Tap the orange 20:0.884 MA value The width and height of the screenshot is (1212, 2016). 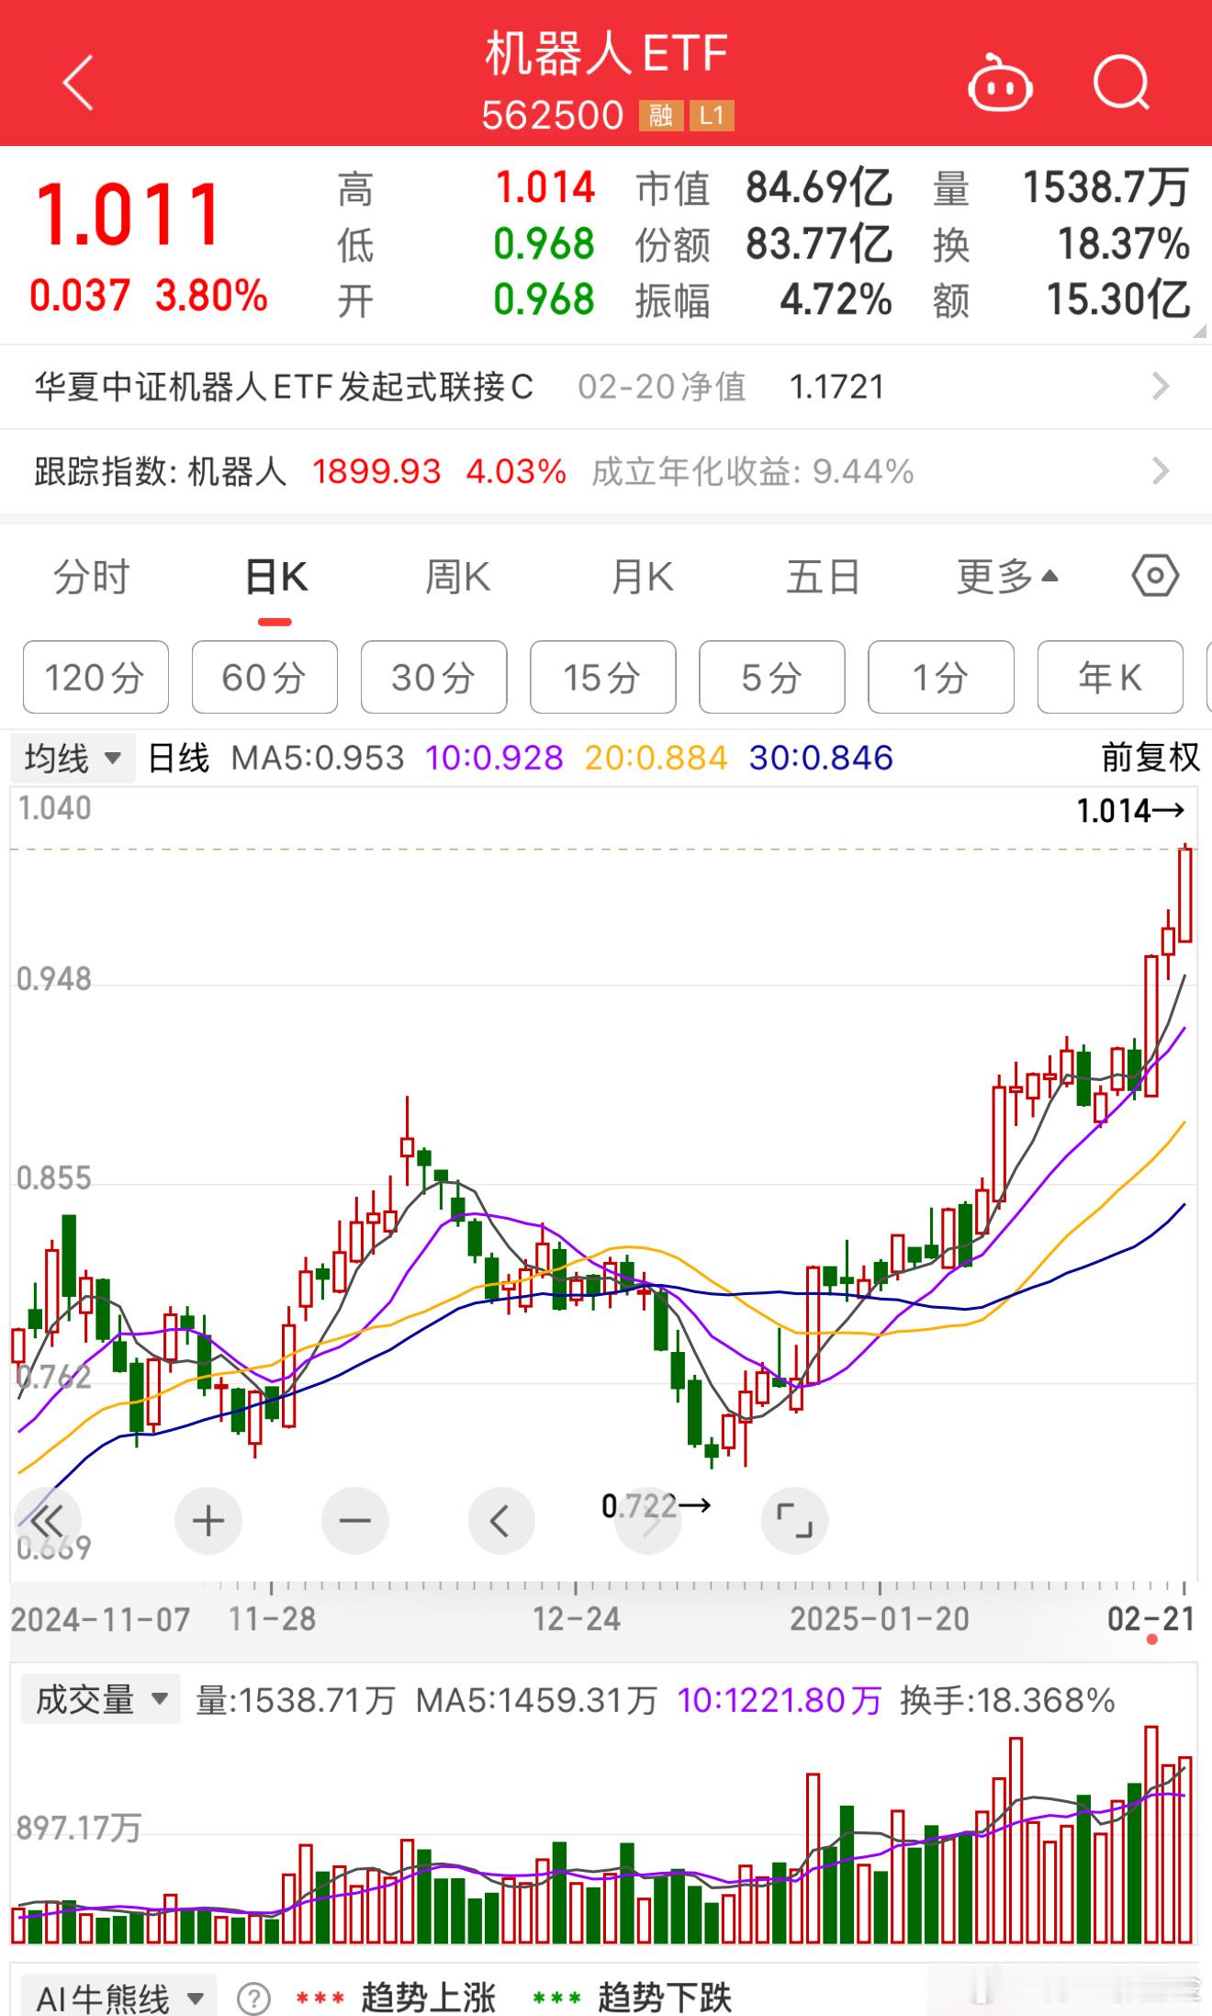tap(656, 759)
